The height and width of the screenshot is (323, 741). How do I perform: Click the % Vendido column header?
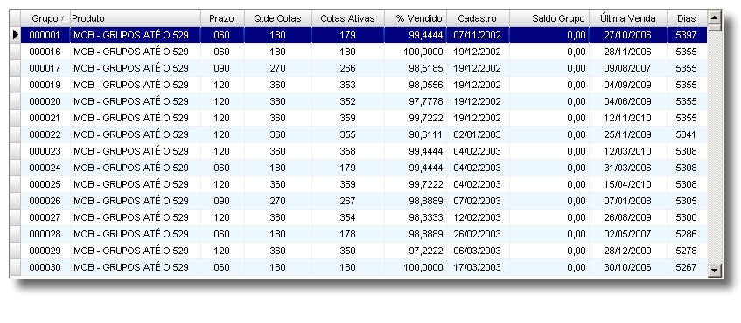tap(416, 19)
